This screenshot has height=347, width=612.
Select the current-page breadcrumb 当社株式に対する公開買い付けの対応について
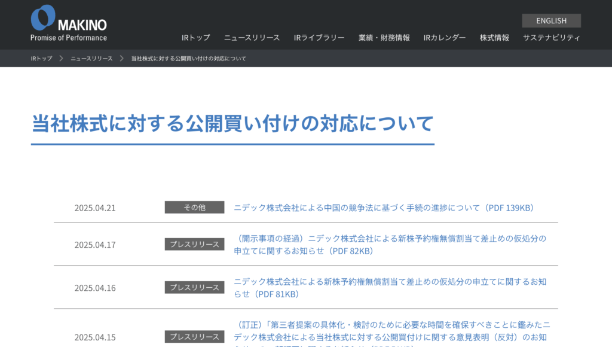(x=188, y=59)
